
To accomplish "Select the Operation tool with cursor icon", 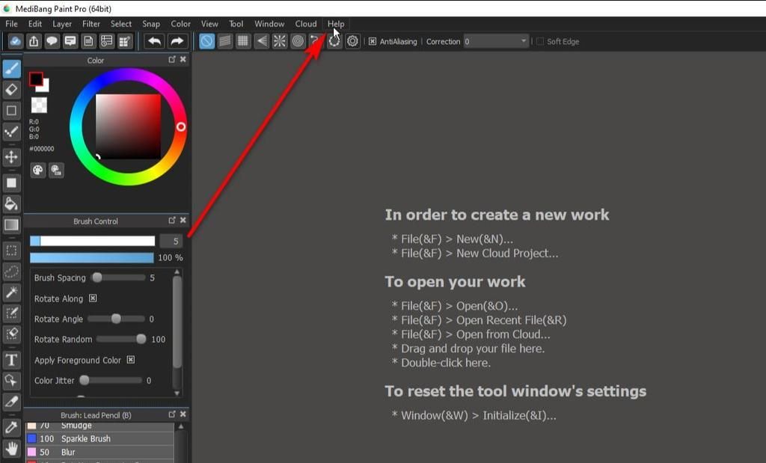I will click(x=12, y=381).
